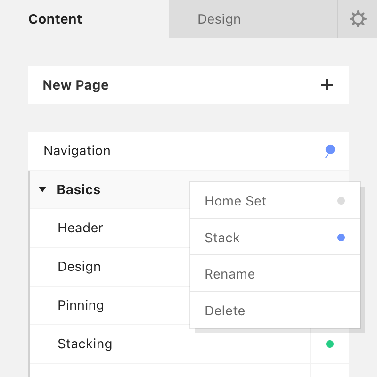Click the Basics group label
The height and width of the screenshot is (377, 377).
pos(79,190)
